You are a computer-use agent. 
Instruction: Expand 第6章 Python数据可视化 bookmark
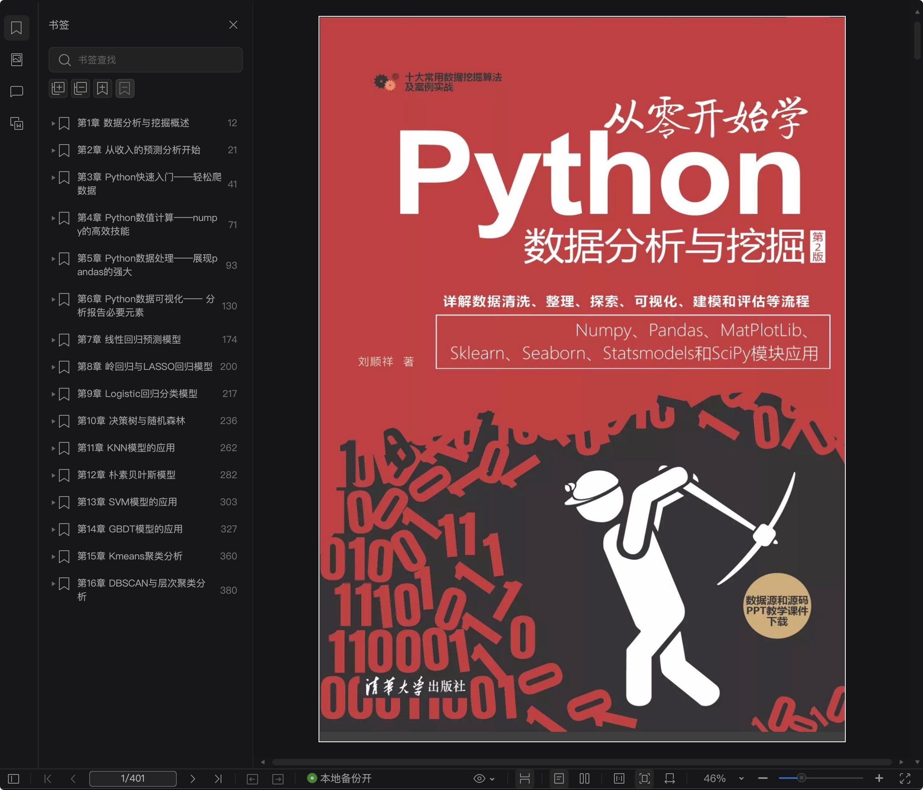(x=53, y=299)
